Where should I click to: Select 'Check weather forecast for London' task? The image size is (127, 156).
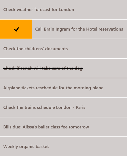click(64, 9)
